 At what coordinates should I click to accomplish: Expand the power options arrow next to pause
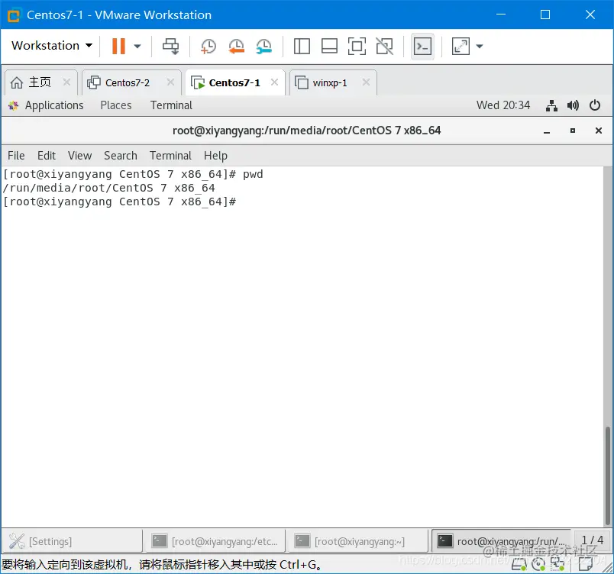(137, 46)
